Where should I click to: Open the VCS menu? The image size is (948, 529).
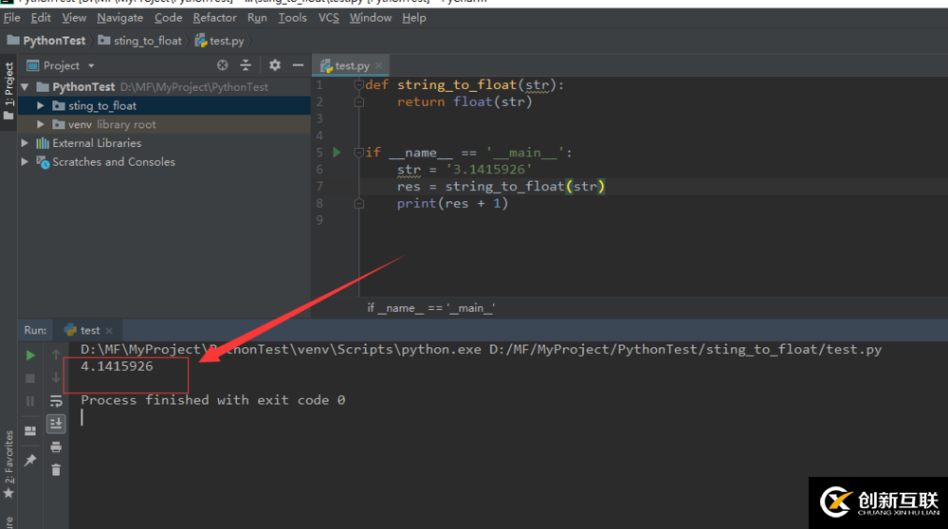coord(329,18)
